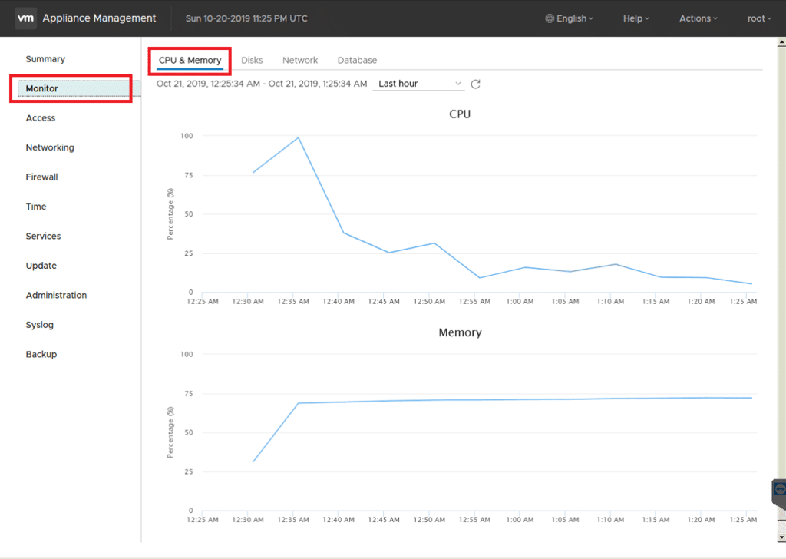The height and width of the screenshot is (559, 786).
Task: Click the floating widget icon at right edge
Action: 781,488
